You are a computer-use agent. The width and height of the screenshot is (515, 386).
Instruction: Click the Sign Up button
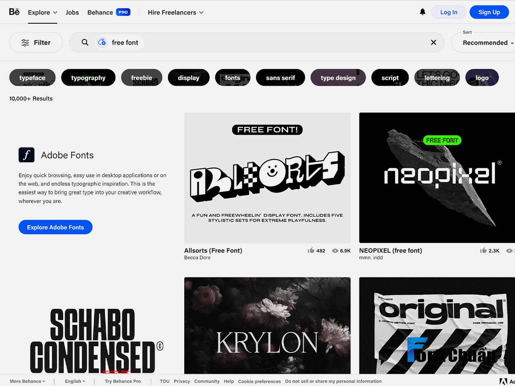click(x=489, y=12)
